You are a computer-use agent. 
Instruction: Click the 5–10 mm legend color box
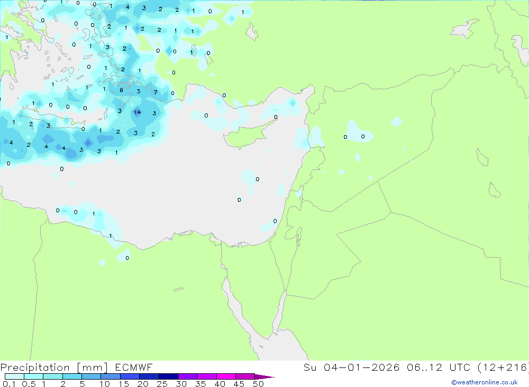tap(91, 376)
